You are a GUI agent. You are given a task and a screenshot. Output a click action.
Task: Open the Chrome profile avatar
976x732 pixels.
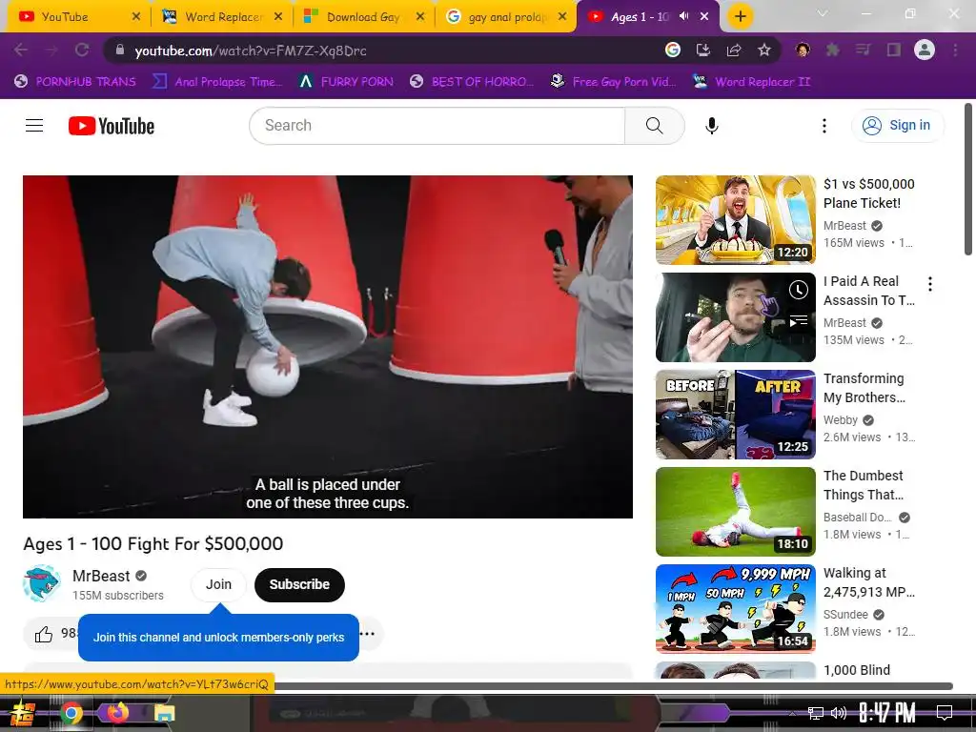tap(925, 50)
